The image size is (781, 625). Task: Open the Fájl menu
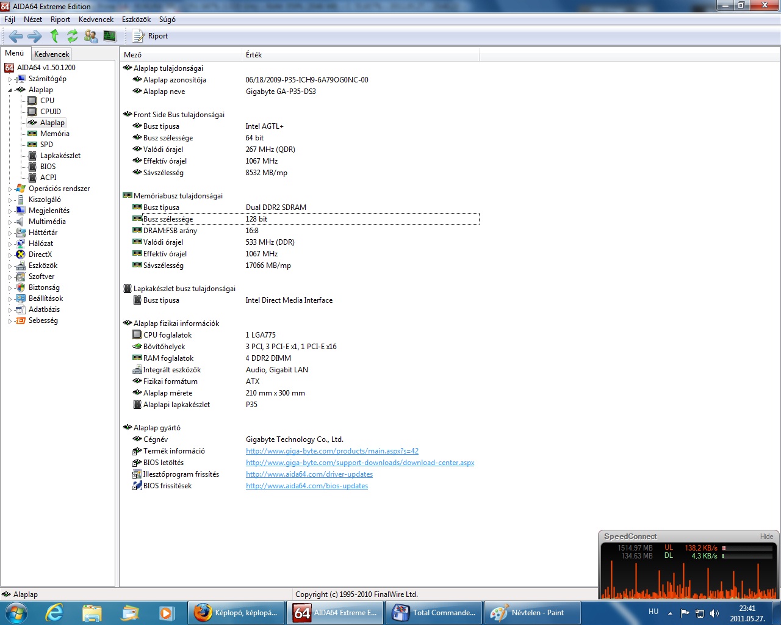click(10, 20)
